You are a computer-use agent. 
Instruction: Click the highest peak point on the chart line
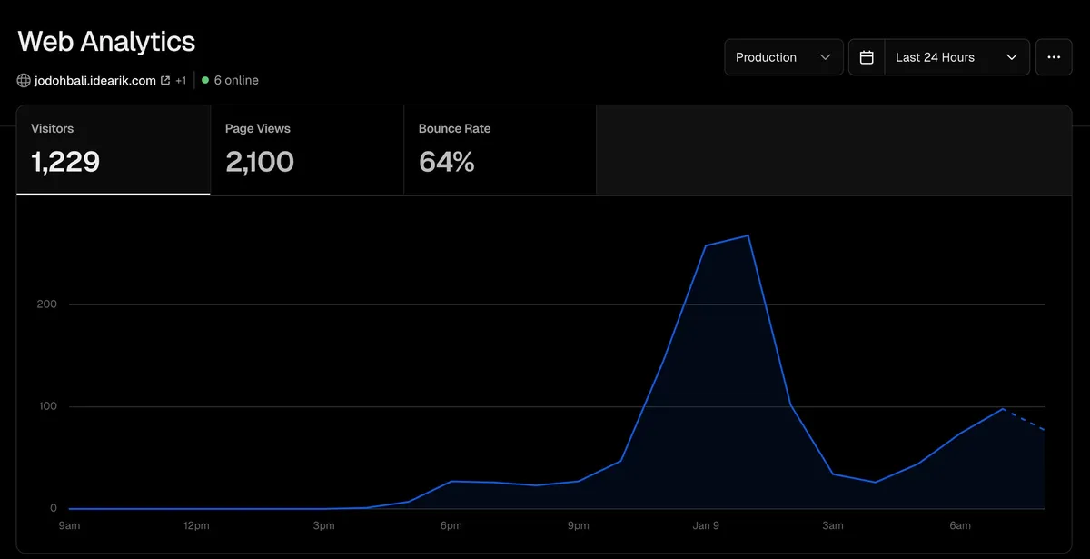pos(748,235)
